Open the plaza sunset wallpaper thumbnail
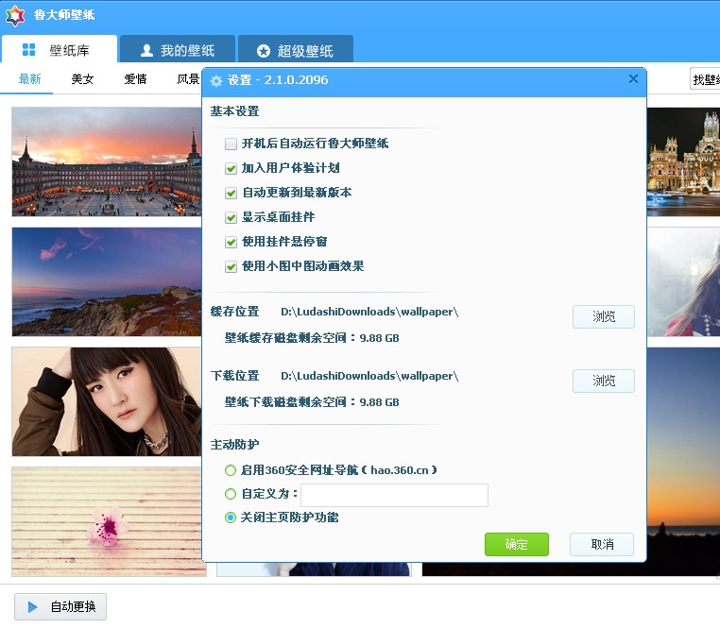The width and height of the screenshot is (720, 628). tap(108, 162)
